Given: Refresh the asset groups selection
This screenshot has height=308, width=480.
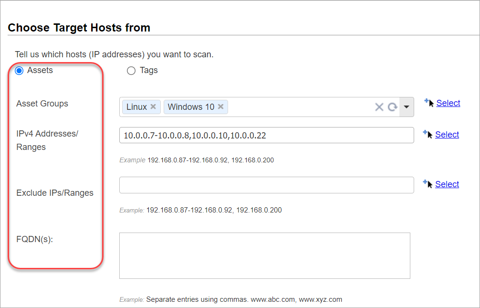Looking at the screenshot, I should coord(392,107).
